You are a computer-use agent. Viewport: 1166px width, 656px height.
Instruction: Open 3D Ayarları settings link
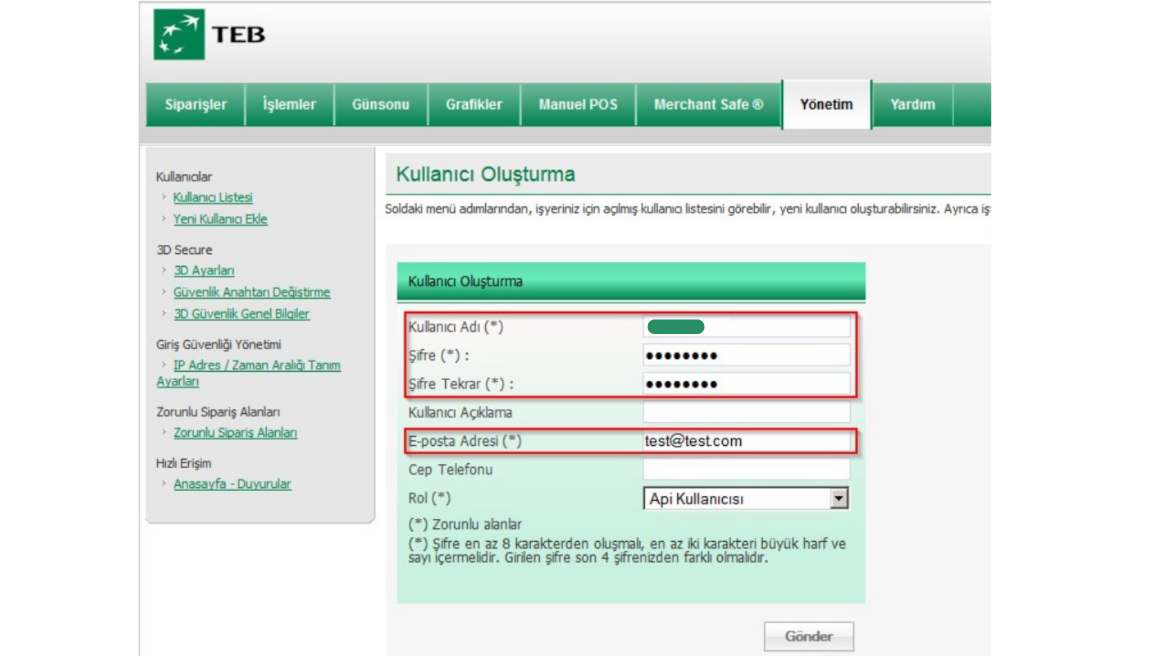[x=204, y=270]
